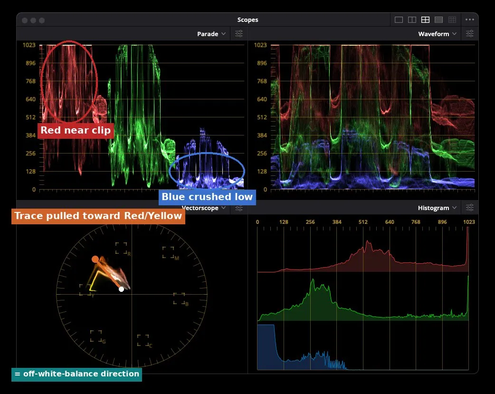This screenshot has height=394, width=495.
Task: Click the R target box in Vectorscope
Action: [x=121, y=249]
